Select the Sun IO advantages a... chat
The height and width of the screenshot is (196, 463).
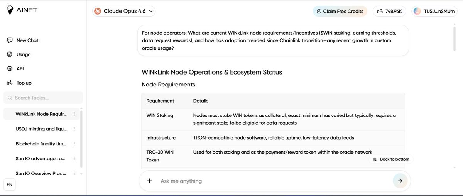coord(41,158)
